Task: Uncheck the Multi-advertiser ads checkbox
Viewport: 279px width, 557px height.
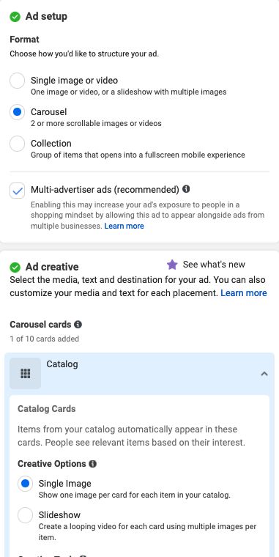Action: (x=18, y=191)
